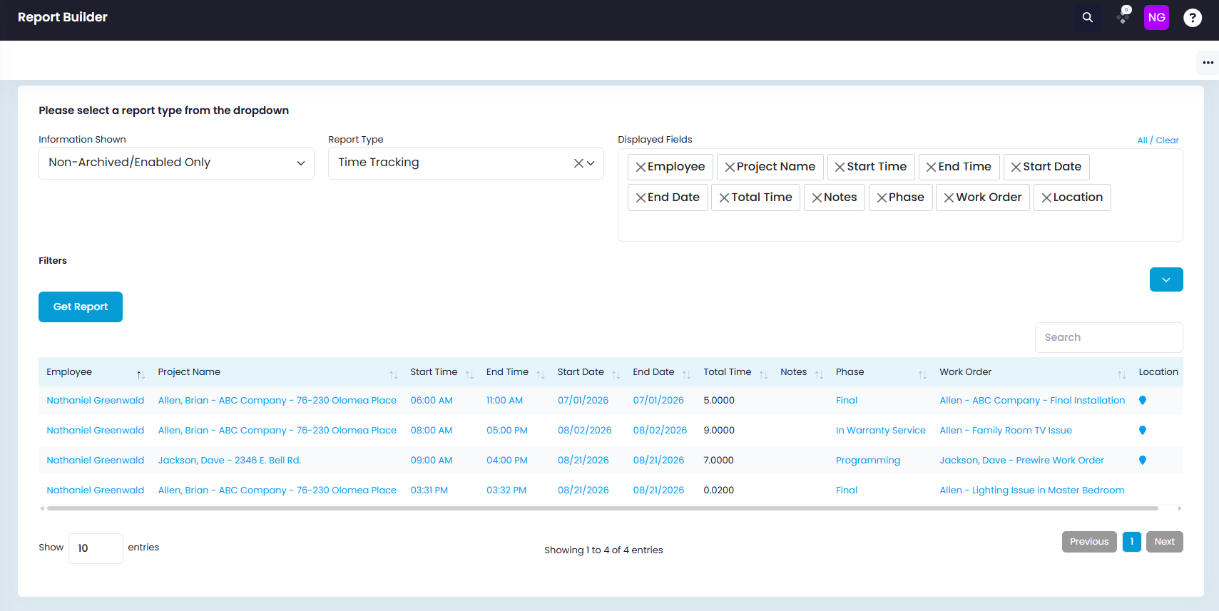Remove the Project Name displayed field
1219x611 pixels.
click(x=730, y=167)
